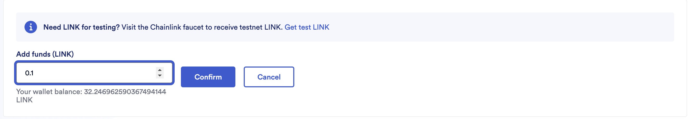Click the "Your wallet balance:" caption
696x119 pixels.
(49, 92)
